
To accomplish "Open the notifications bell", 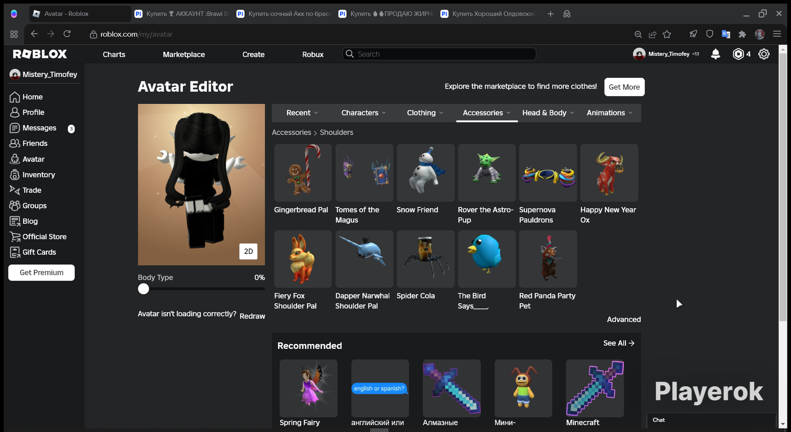I will (716, 54).
